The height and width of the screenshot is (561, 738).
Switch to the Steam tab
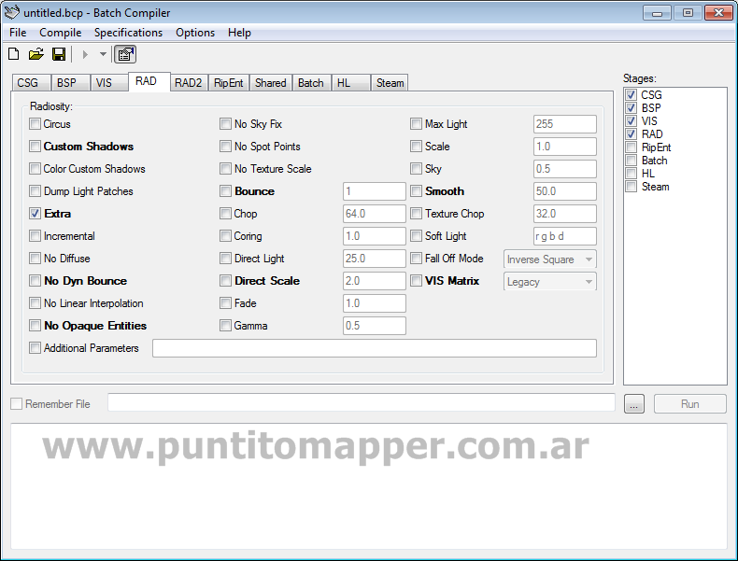(x=390, y=83)
